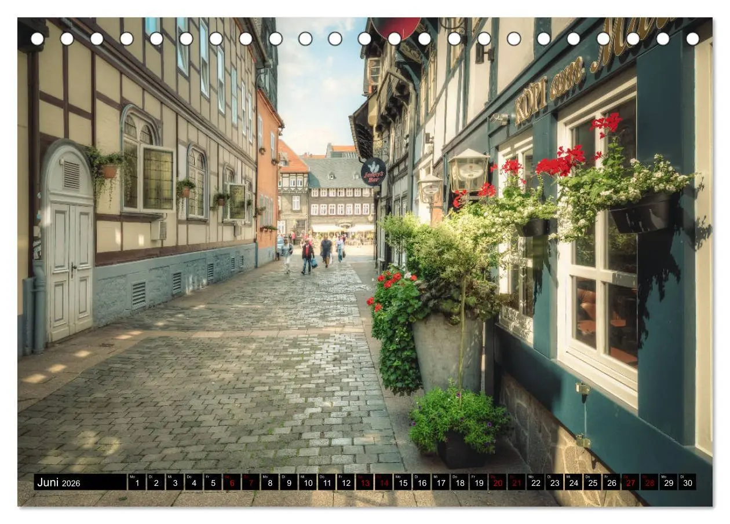Select day 10 in the calendar strip
Viewport: 730px width, 524px height.
click(308, 482)
